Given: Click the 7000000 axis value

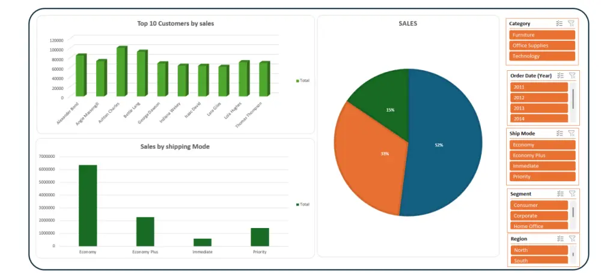Looking at the screenshot, I should point(47,156).
